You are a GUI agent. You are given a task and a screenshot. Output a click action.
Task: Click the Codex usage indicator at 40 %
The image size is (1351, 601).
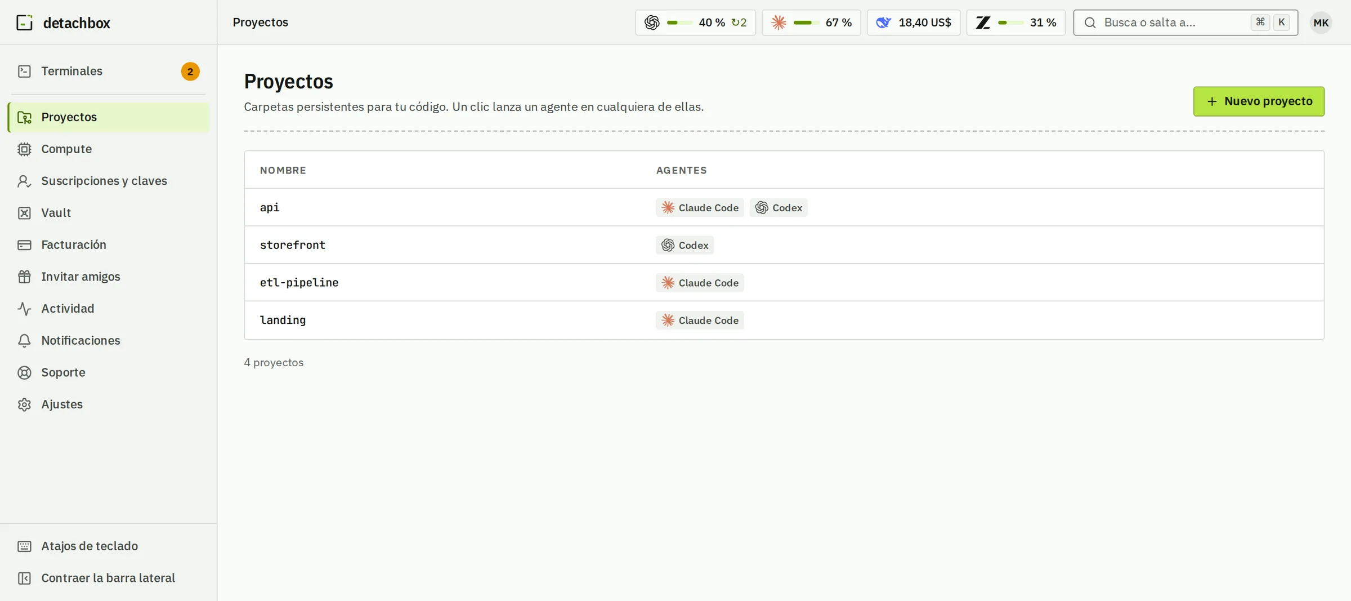pos(695,23)
